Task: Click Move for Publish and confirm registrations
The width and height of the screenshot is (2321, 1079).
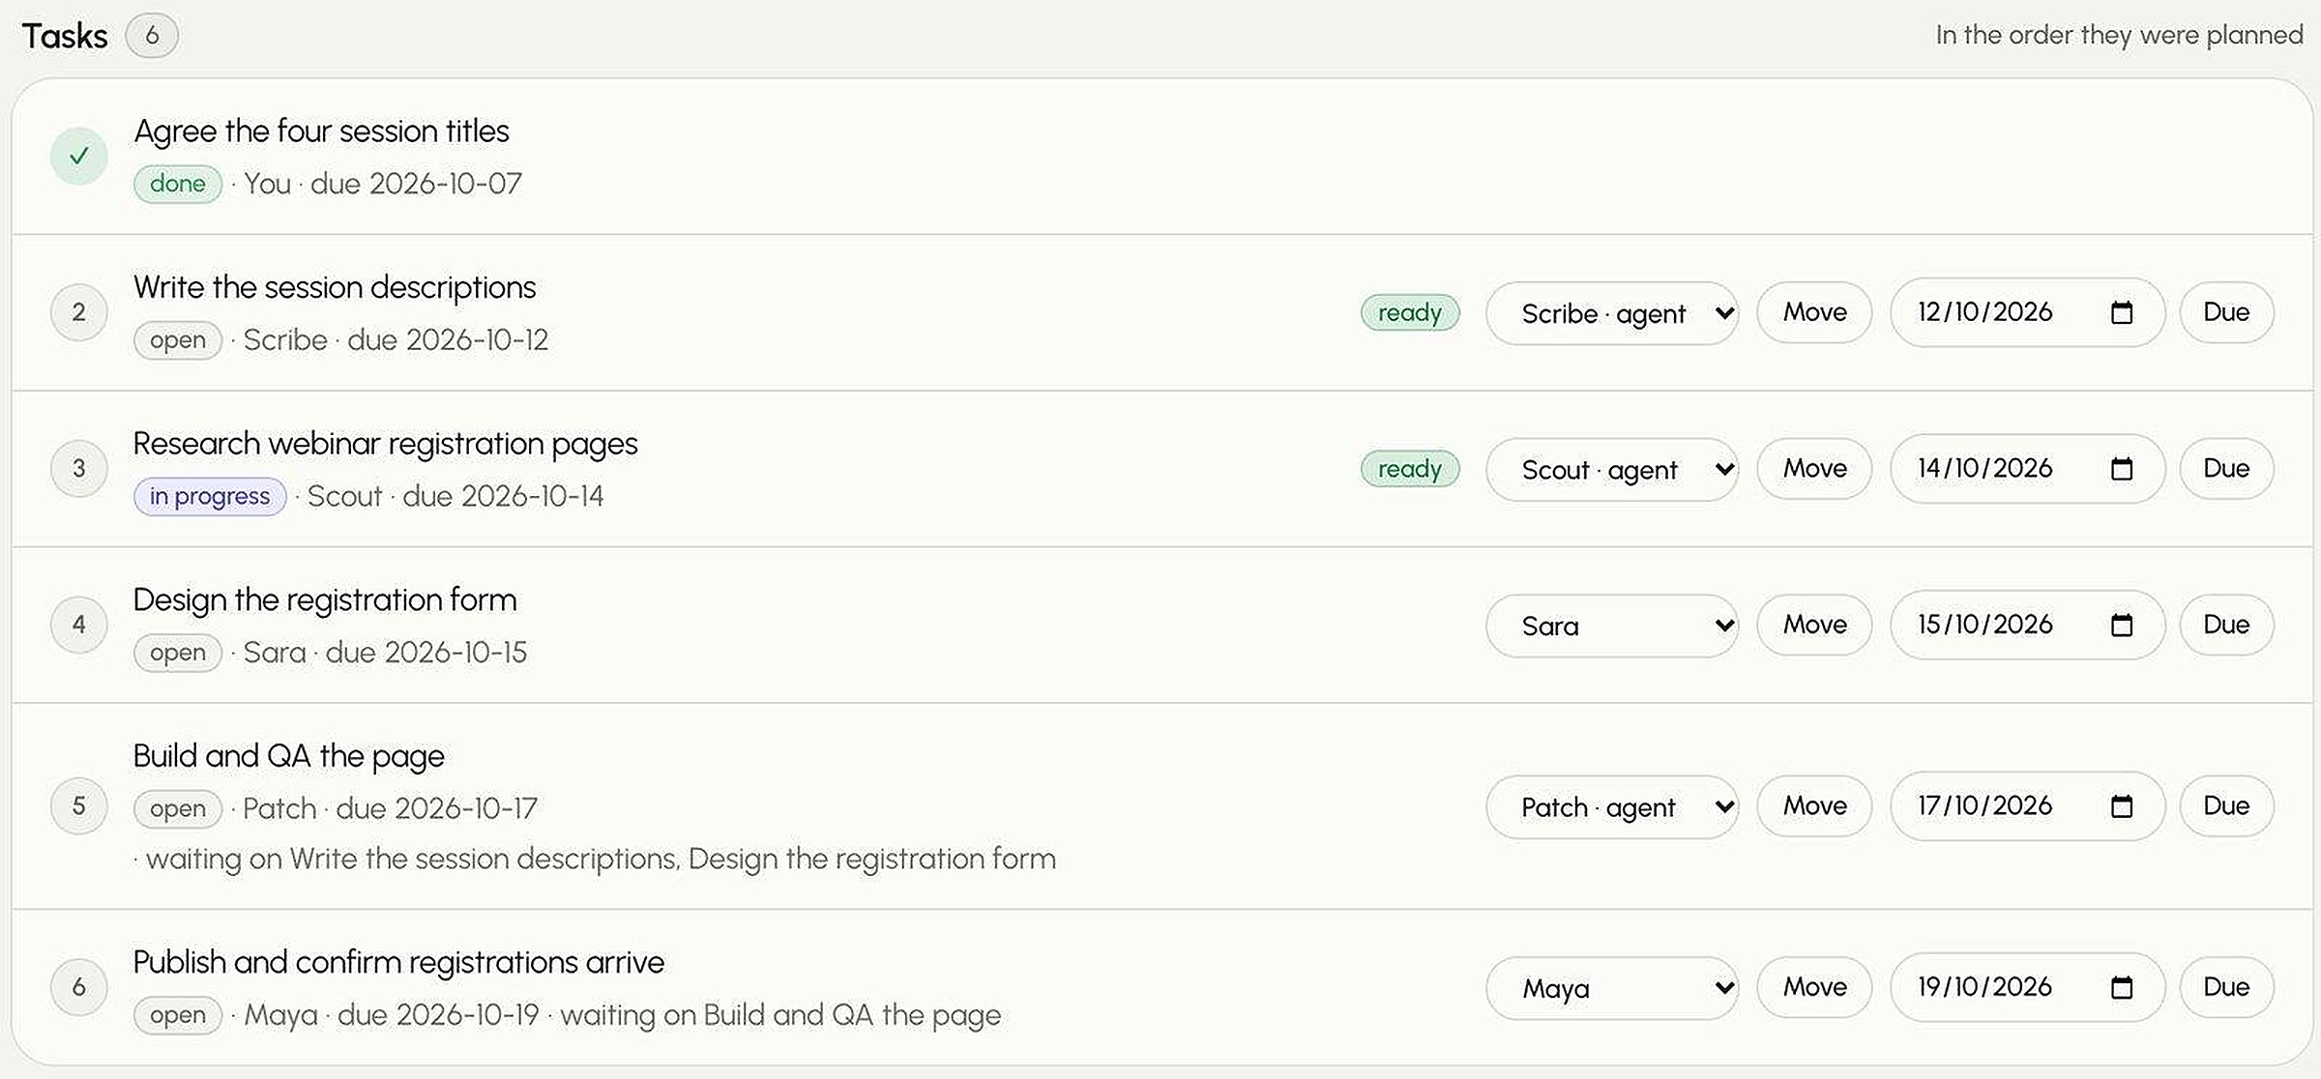Action: [x=1814, y=986]
